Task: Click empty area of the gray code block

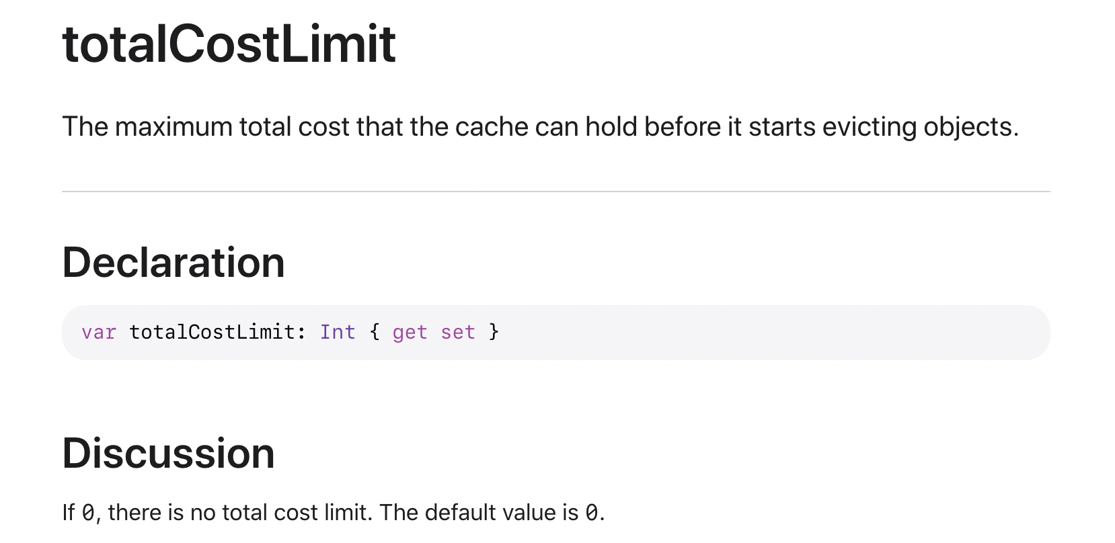Action: pos(773,333)
